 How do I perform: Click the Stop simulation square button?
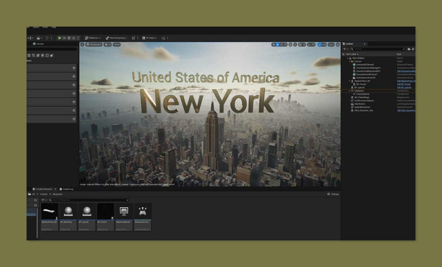point(69,38)
